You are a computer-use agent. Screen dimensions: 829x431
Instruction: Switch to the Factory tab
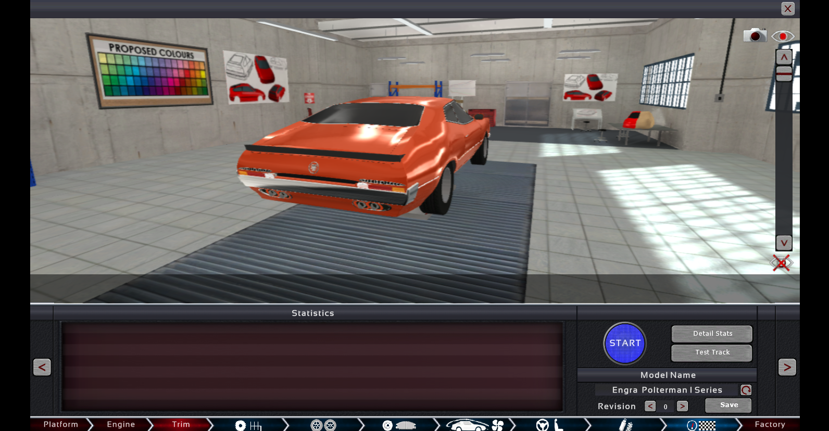click(x=770, y=425)
